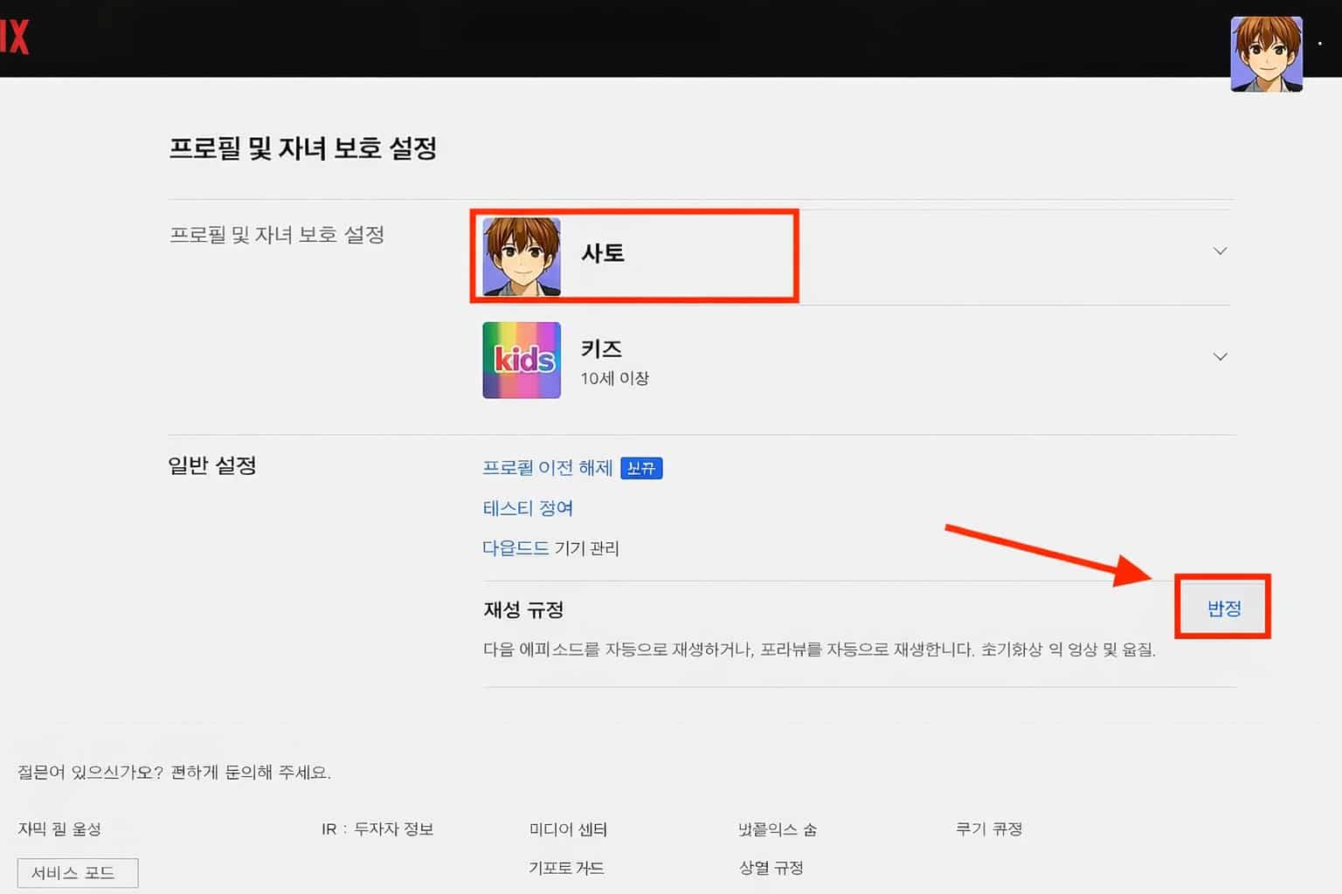Click the 기프트 카드 footer link
Viewport: 1342px width, 894px height.
click(566, 868)
